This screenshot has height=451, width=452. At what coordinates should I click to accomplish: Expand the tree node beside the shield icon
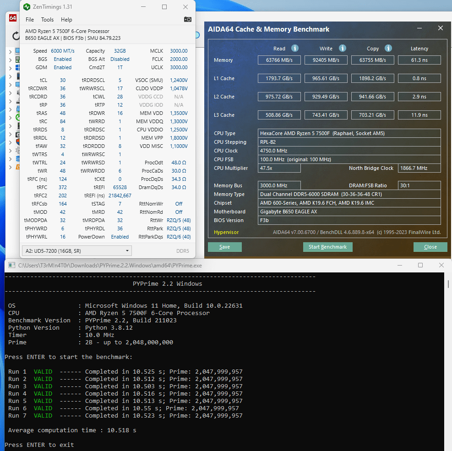pyautogui.click(x=11, y=142)
